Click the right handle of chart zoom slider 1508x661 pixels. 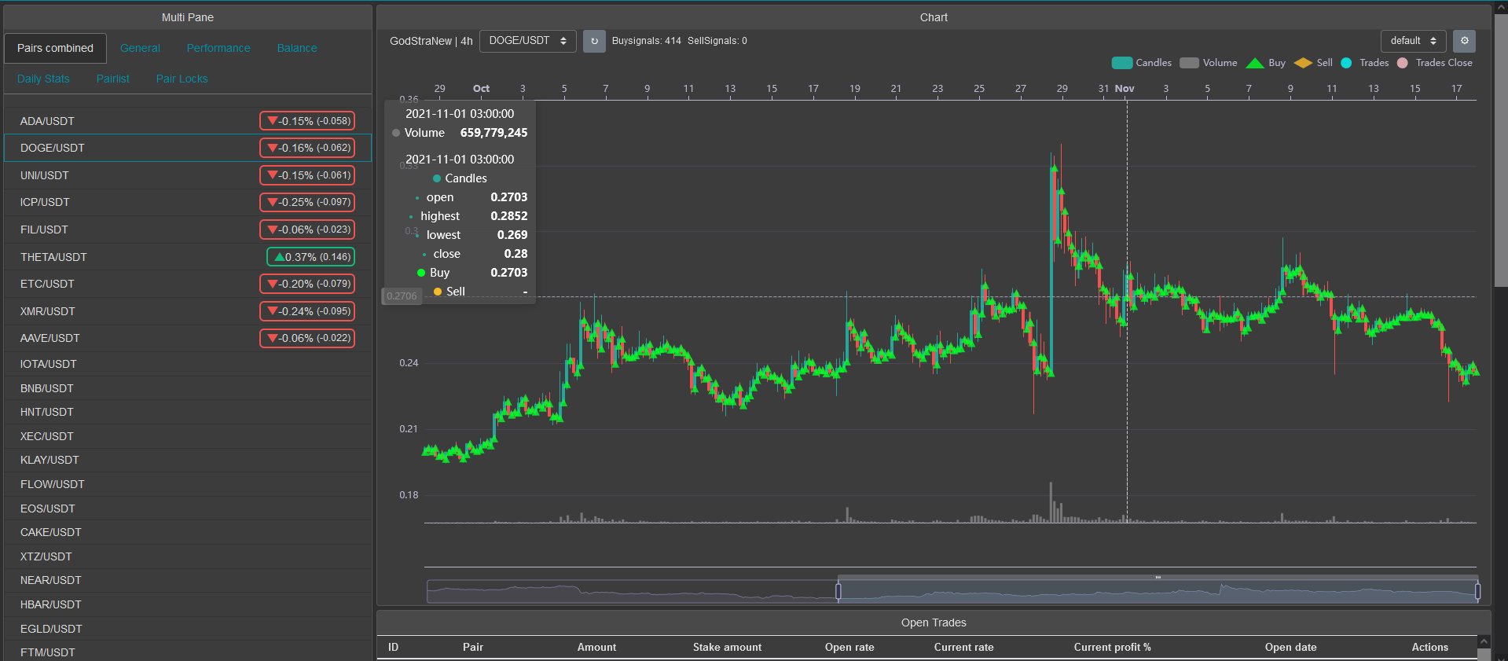[x=1477, y=591]
